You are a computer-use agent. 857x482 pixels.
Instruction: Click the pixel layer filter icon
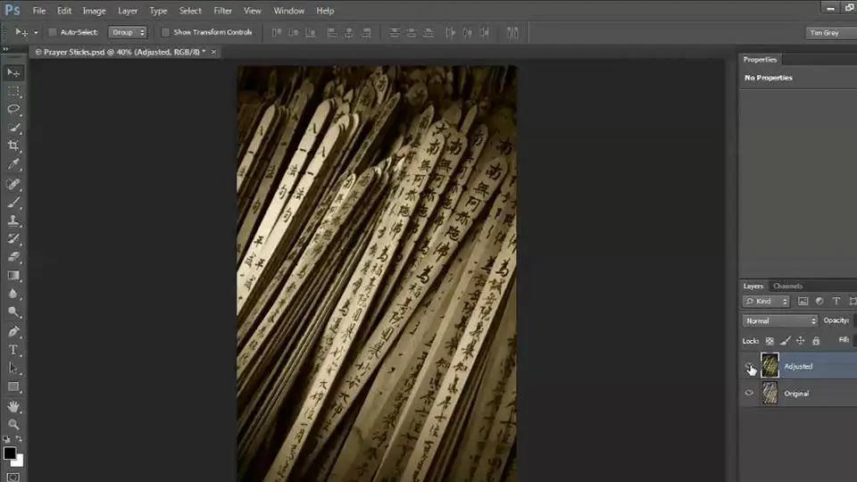pyautogui.click(x=803, y=301)
